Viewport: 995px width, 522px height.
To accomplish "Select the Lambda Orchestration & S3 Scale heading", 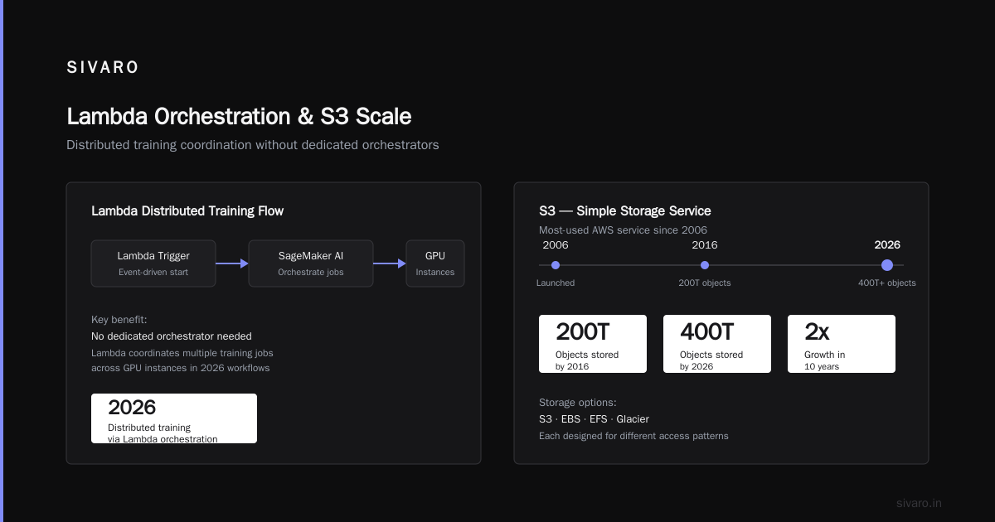I will click(x=239, y=115).
